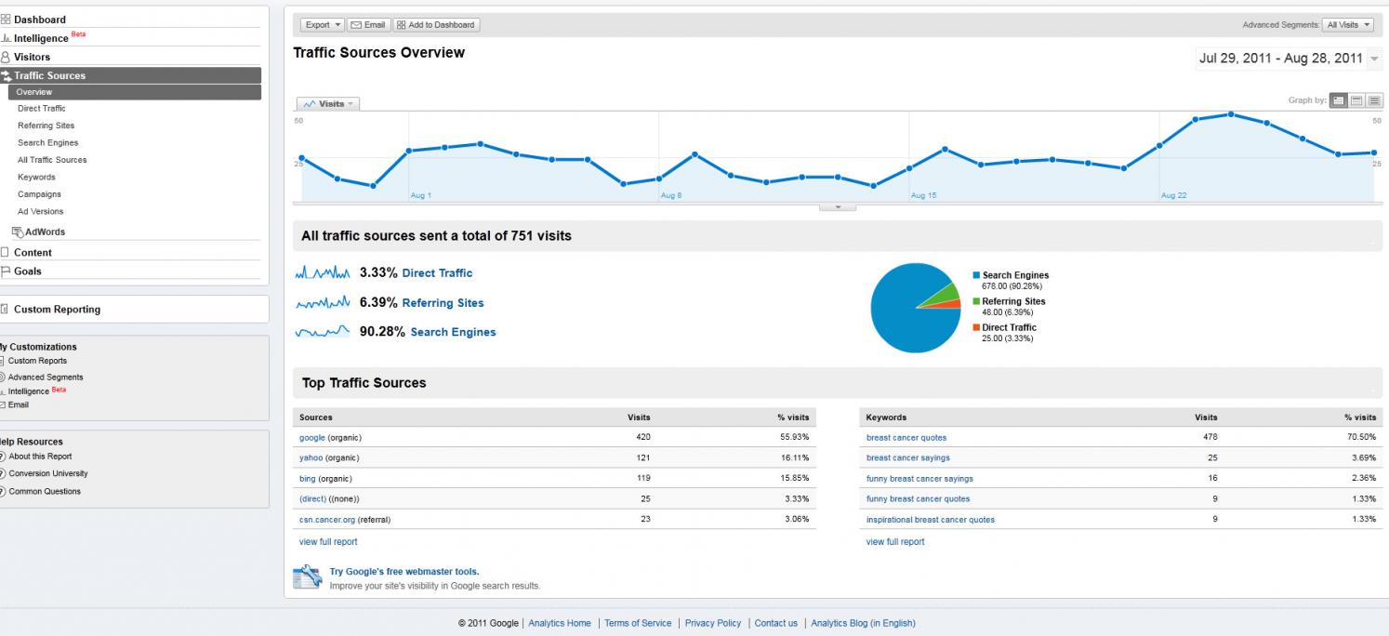The image size is (1389, 636).
Task: Open the Goals section
Action: (27, 272)
